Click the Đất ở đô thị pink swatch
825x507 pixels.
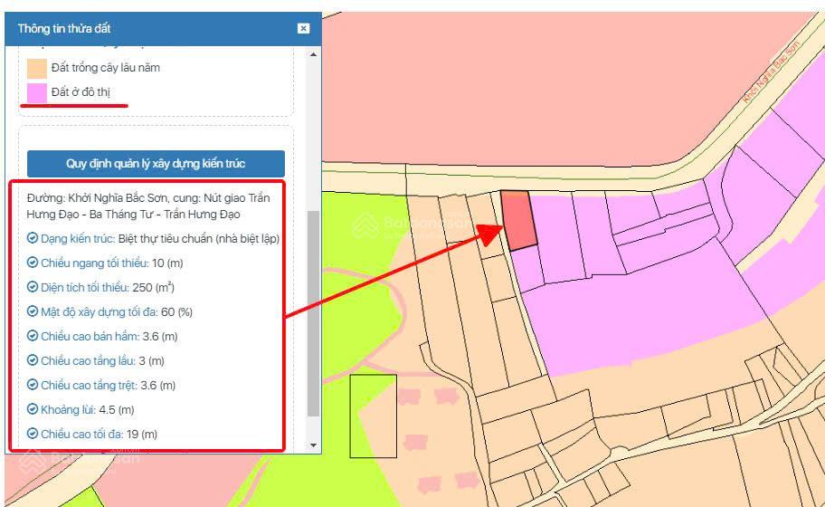[x=37, y=92]
